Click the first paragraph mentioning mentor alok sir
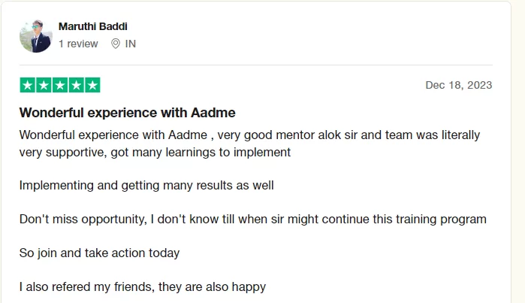525x303 pixels. (249, 144)
